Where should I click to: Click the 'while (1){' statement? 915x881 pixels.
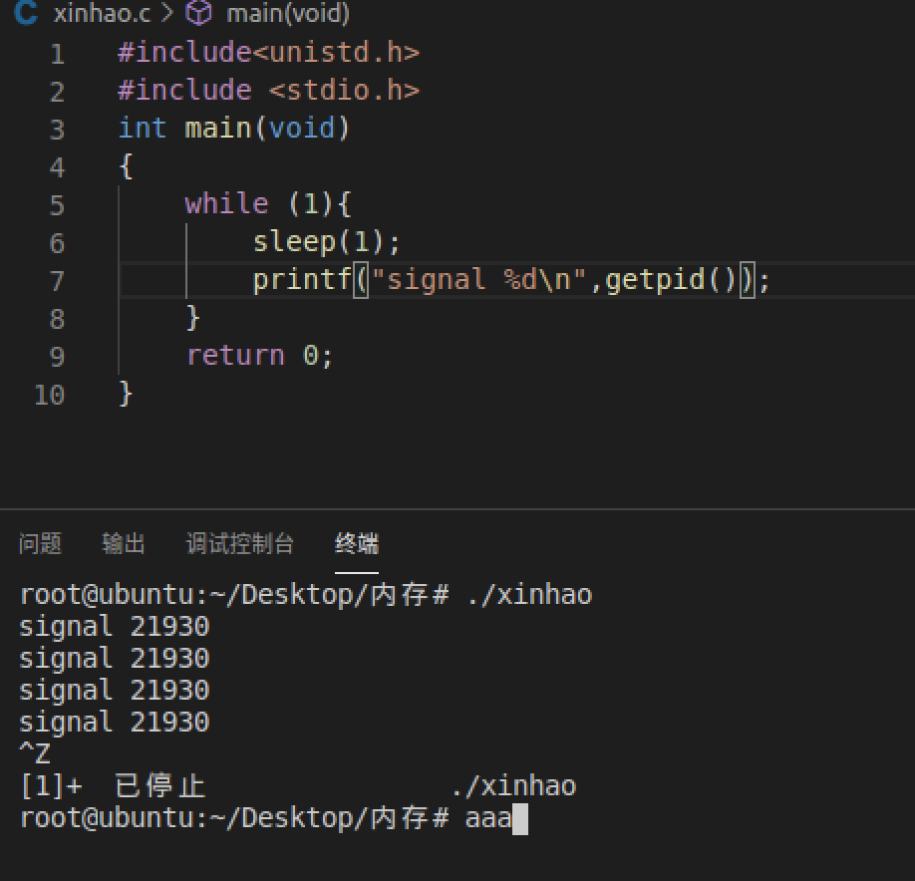point(268,204)
